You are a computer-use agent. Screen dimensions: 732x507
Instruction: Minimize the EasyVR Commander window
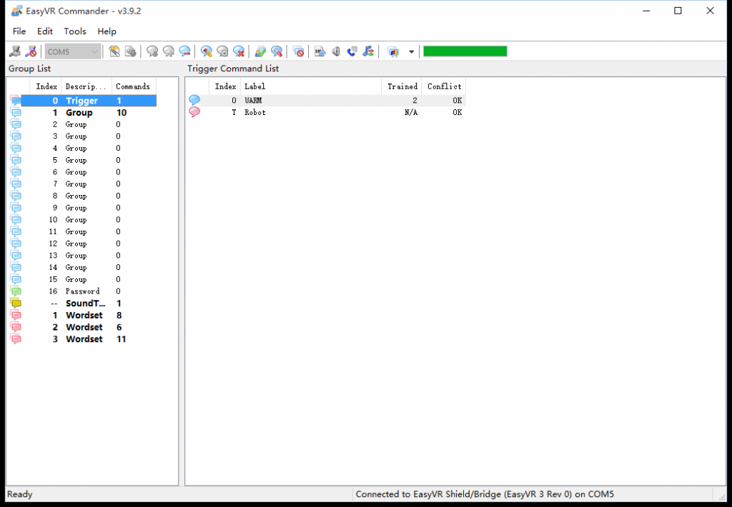tap(646, 11)
